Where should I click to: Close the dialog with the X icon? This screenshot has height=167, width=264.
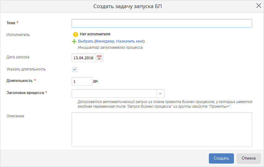point(258,6)
